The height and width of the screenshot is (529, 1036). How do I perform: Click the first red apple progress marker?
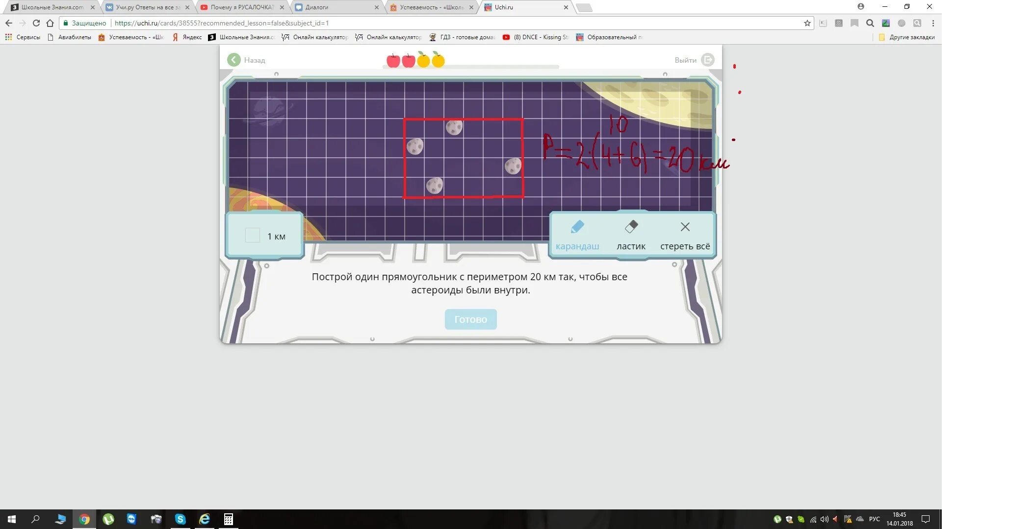pos(393,61)
